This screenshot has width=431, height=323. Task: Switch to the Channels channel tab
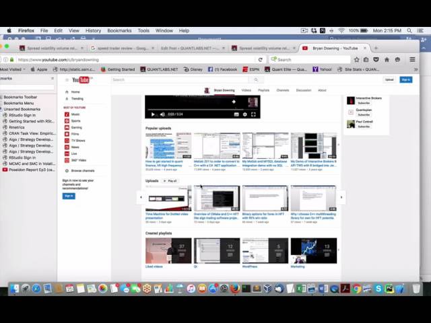tap(283, 90)
